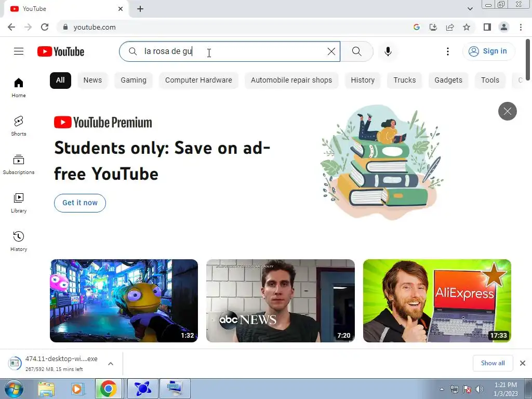Open the blue atom taskbar app
Screen dimensions: 532x399
pyautogui.click(x=142, y=389)
